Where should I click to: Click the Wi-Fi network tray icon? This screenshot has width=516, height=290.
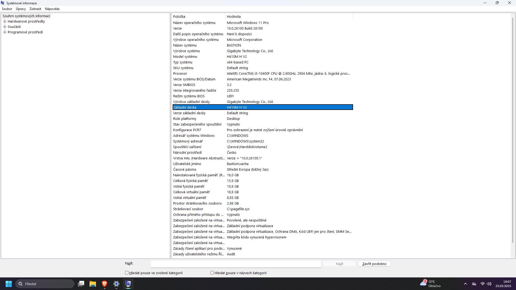(x=483, y=284)
